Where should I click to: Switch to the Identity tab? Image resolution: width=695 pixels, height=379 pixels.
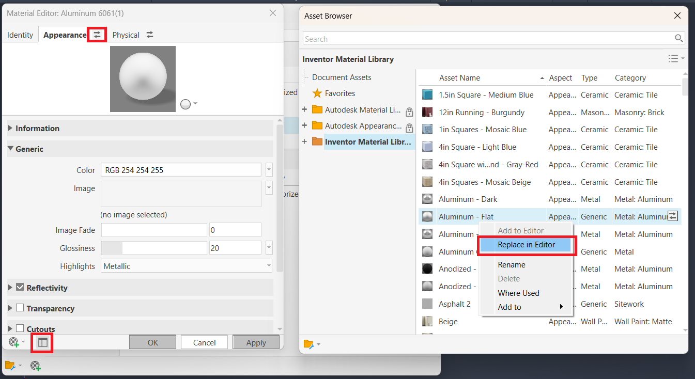click(x=20, y=35)
